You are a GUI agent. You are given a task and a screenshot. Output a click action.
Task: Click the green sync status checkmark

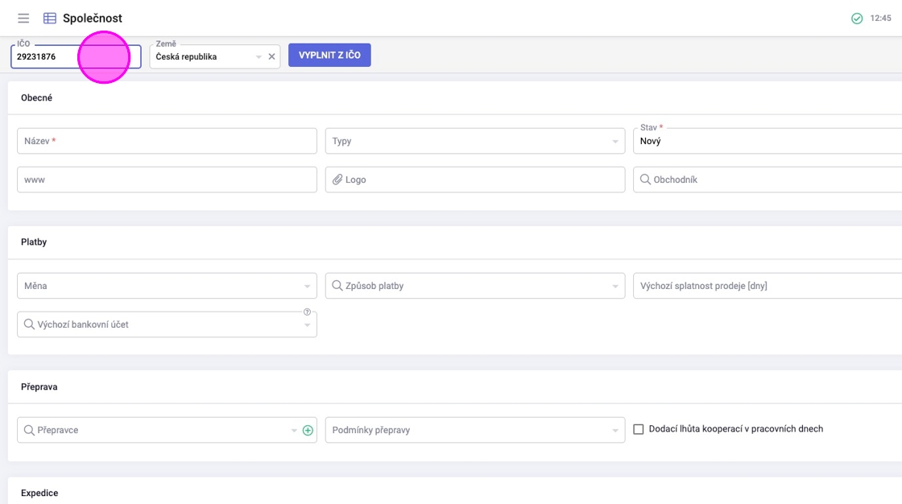point(857,19)
